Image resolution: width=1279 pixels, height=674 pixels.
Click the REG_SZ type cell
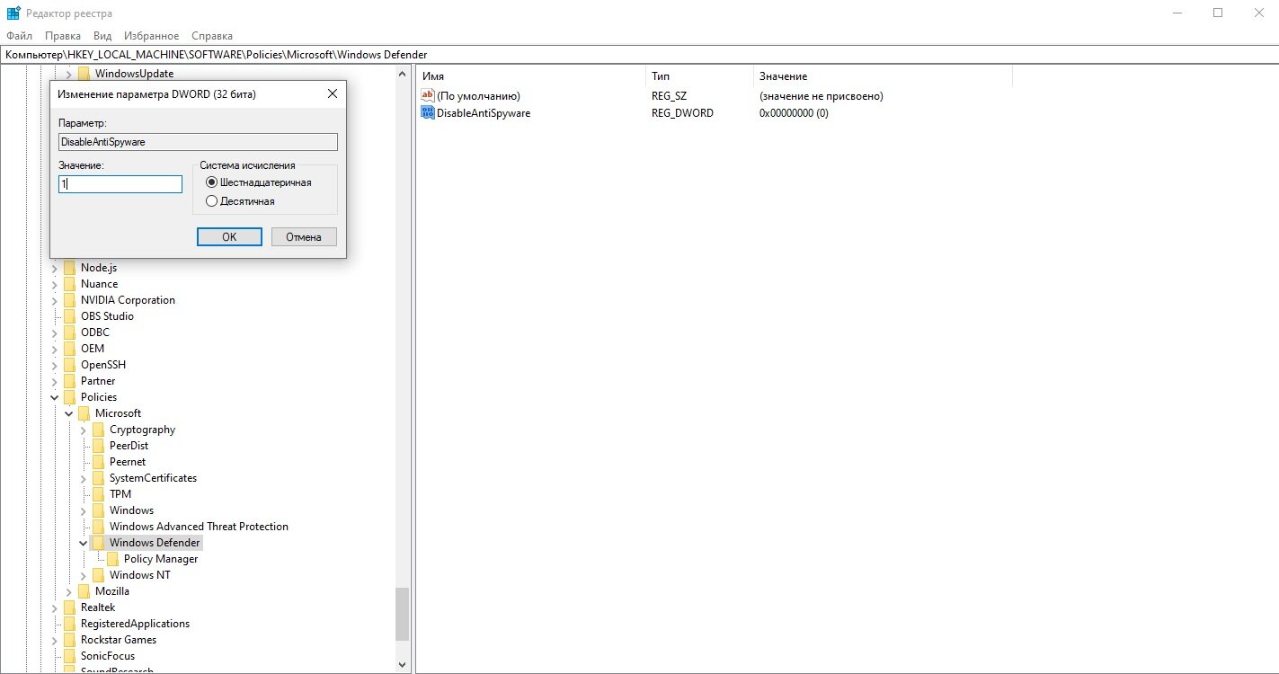[670, 95]
